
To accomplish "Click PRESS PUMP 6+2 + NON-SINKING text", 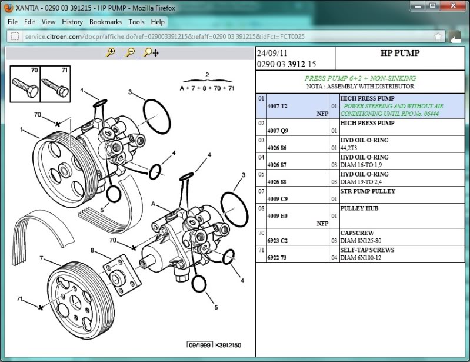I will pos(360,78).
